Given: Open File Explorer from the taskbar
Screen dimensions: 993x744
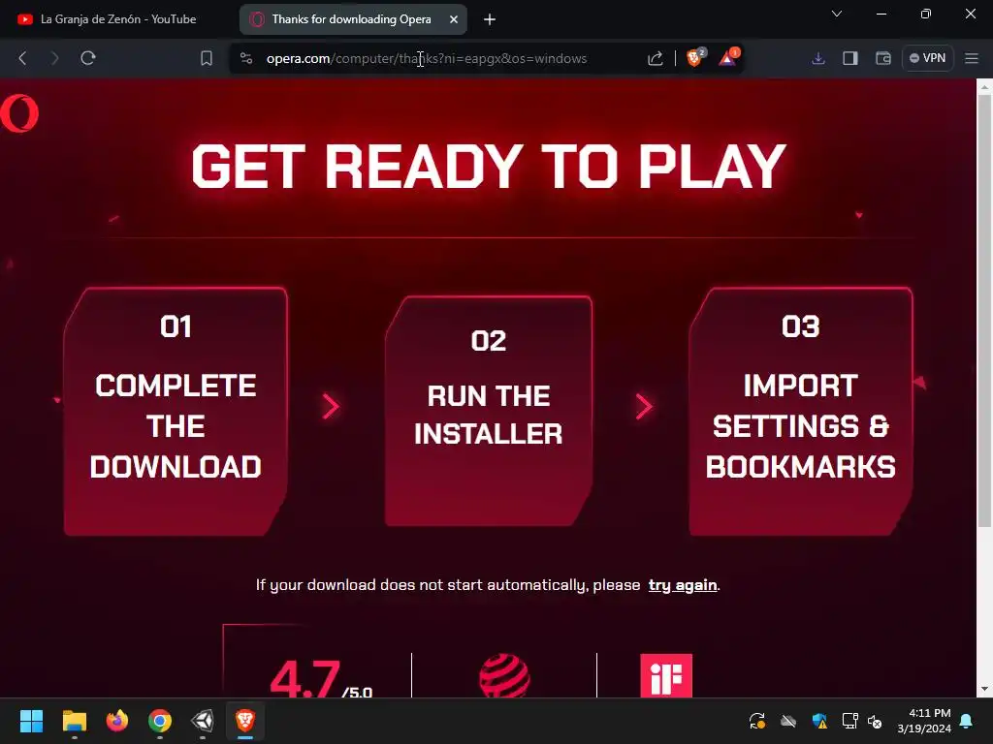Looking at the screenshot, I should coord(74,721).
